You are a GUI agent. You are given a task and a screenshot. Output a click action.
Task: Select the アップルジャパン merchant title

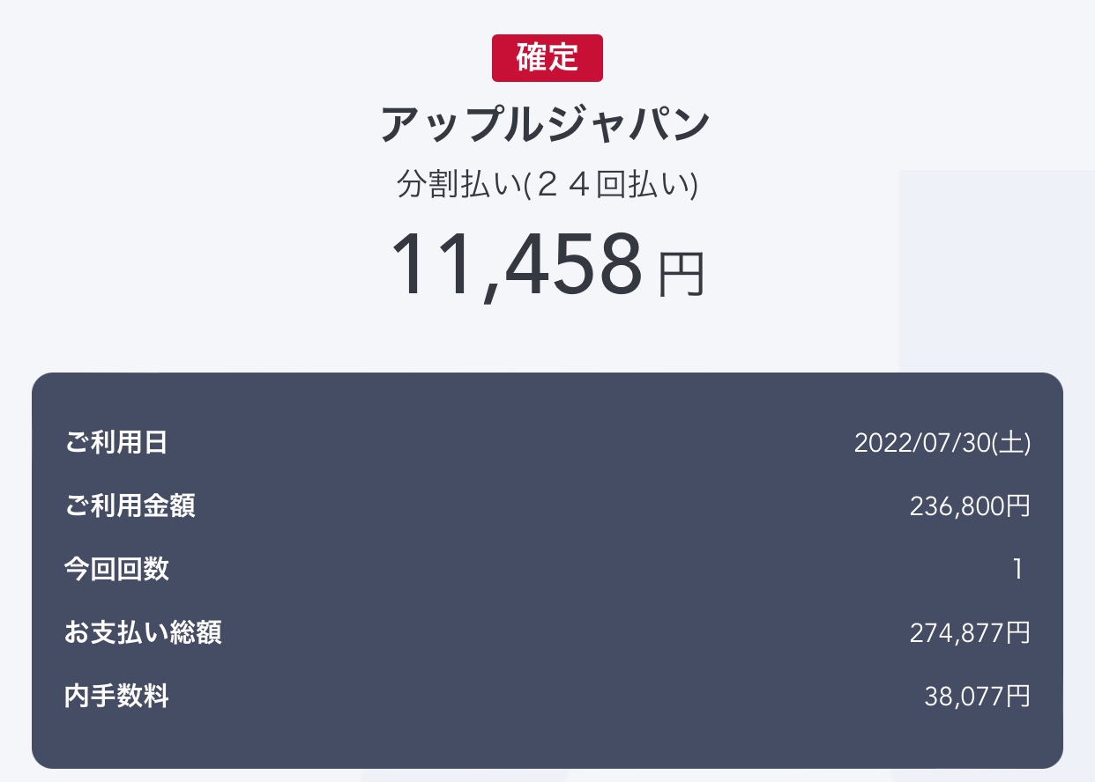click(546, 125)
